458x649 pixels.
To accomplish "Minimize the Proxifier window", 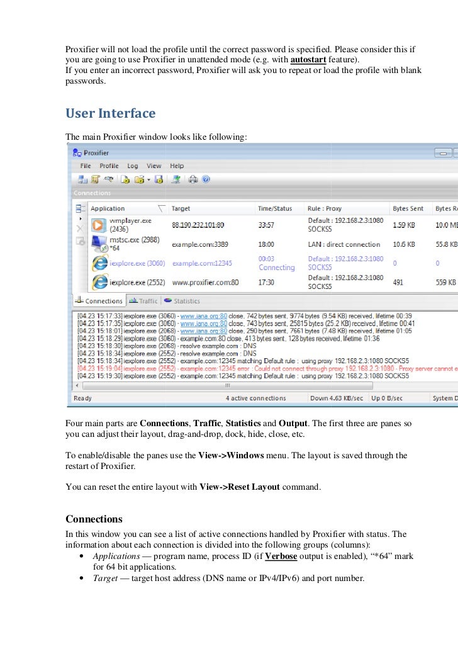I will click(x=443, y=153).
